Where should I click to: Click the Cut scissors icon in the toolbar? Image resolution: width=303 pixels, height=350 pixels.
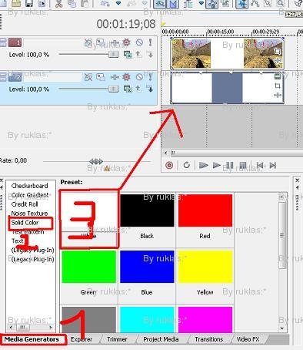click(x=59, y=4)
